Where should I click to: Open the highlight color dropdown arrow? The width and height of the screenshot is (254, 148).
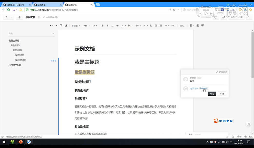coord(132,26)
